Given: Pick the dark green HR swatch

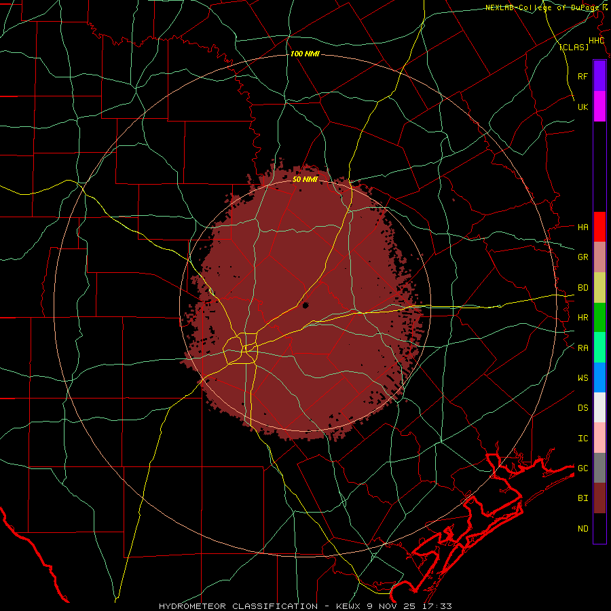Looking at the screenshot, I should tap(599, 318).
